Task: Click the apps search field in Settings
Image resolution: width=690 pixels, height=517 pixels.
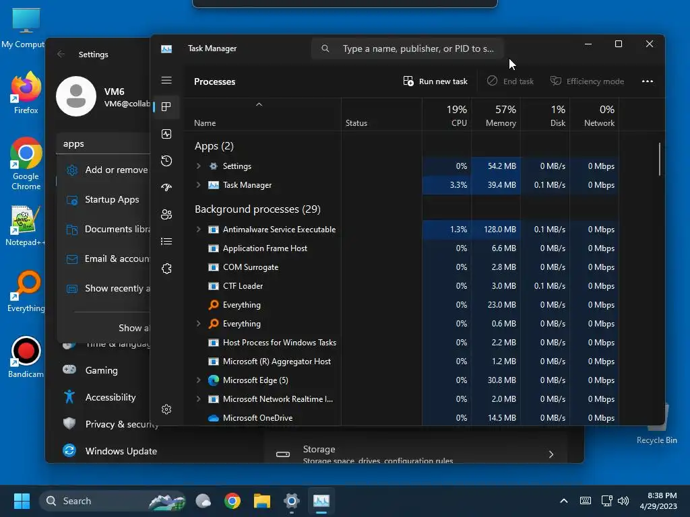Action: (103, 144)
